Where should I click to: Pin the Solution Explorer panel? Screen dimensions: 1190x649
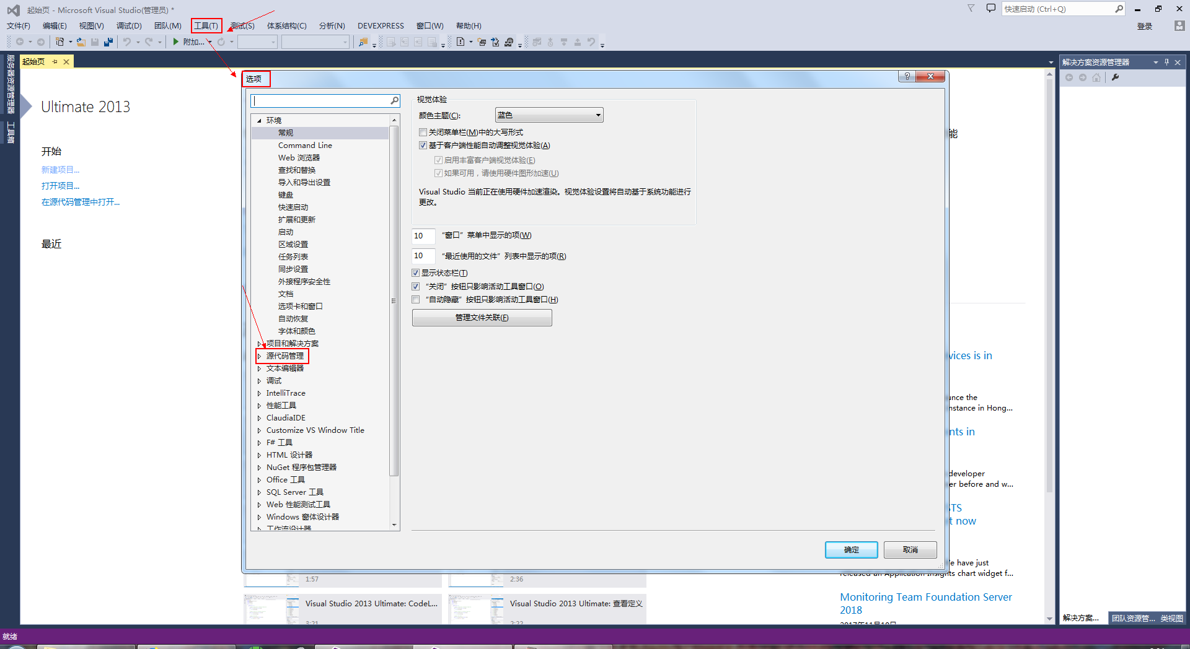1166,62
